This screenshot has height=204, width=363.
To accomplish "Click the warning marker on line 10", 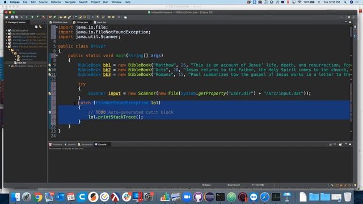I will (50, 70).
